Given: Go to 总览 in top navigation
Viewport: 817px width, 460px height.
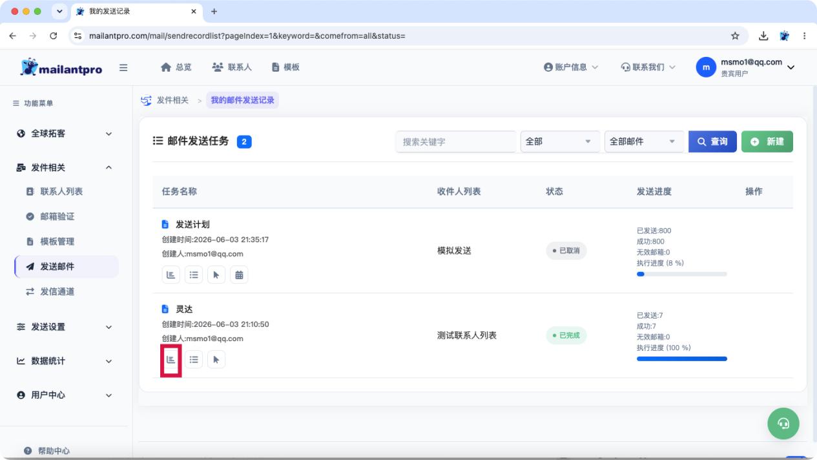Looking at the screenshot, I should click(176, 67).
